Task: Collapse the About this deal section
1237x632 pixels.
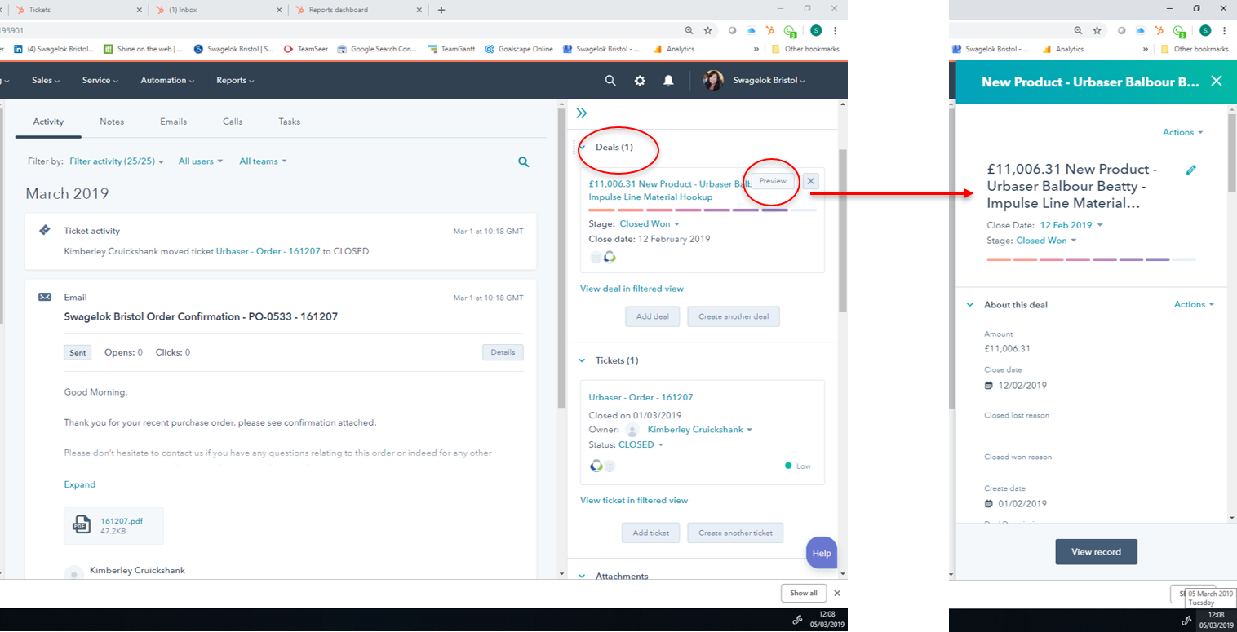Action: click(x=970, y=305)
